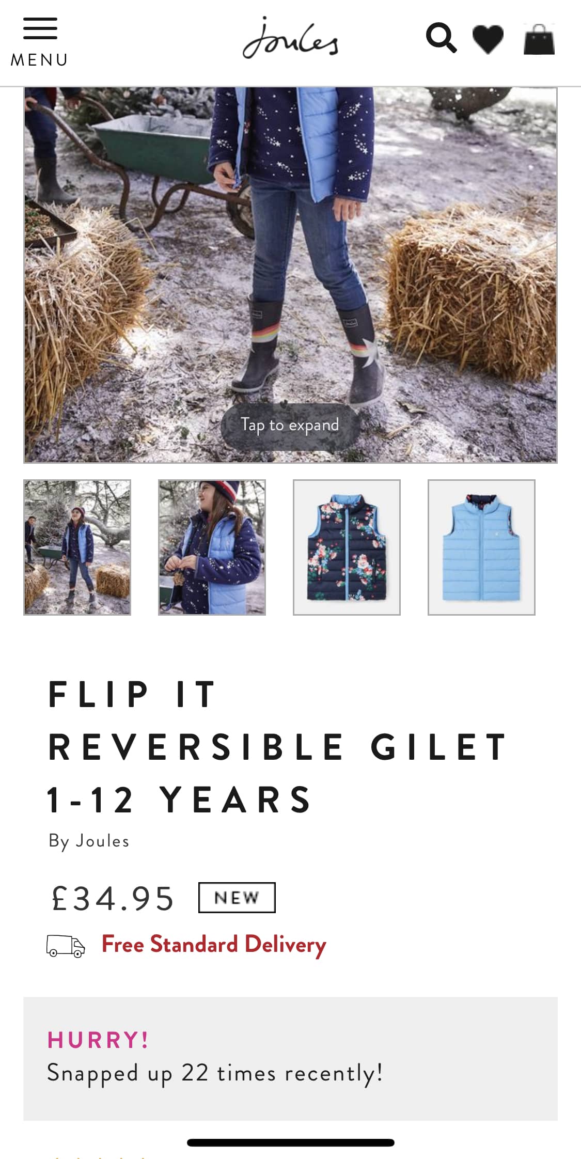Screen dimensions: 581x1159
Task: Open search with the magnifying glass icon
Action: 441,38
